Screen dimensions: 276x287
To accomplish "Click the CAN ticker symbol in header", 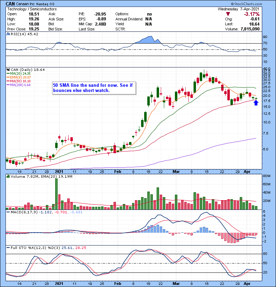I will 10,4.
